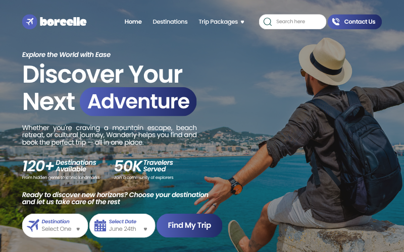Select the June 24th date value
404x252 pixels.
[122, 229]
